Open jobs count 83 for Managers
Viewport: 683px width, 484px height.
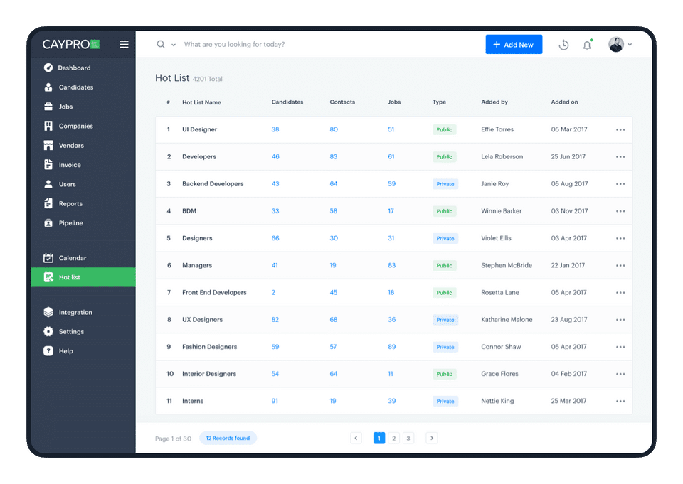pos(391,265)
